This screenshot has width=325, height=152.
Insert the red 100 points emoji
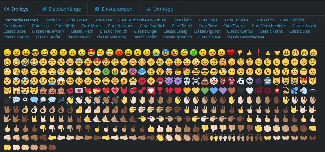[259, 90]
